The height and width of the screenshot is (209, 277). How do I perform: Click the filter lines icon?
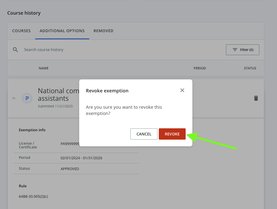click(235, 50)
